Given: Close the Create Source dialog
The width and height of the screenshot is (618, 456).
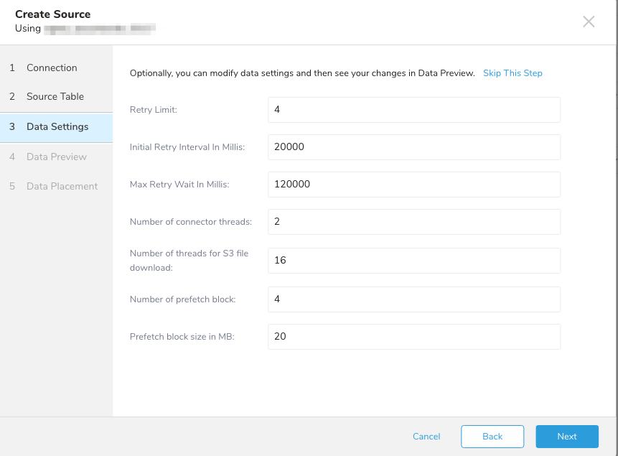Looking at the screenshot, I should point(589,22).
